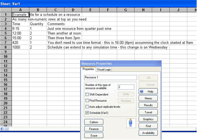Click quantity cell in the 1000 row

click(x=38, y=47)
